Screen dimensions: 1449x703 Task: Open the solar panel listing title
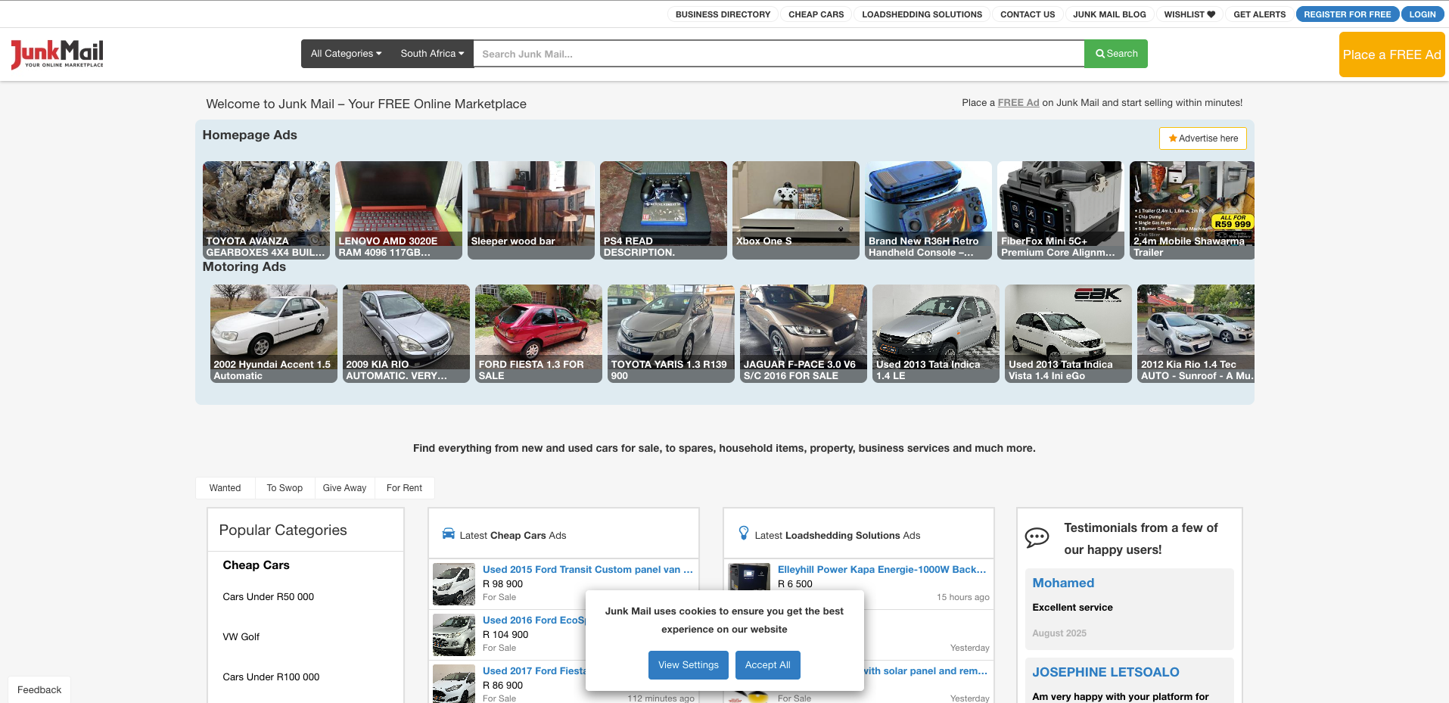925,671
